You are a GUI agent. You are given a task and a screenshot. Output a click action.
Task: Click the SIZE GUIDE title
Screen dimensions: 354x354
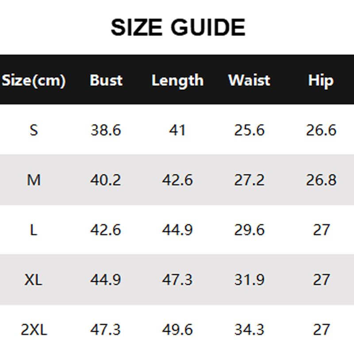pyautogui.click(x=177, y=27)
